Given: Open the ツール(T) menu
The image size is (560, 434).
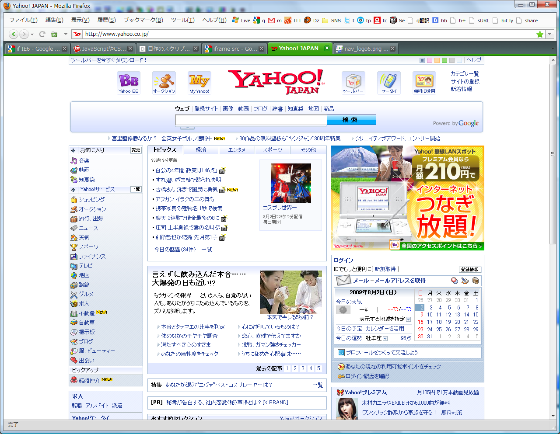Looking at the screenshot, I should click(x=182, y=20).
